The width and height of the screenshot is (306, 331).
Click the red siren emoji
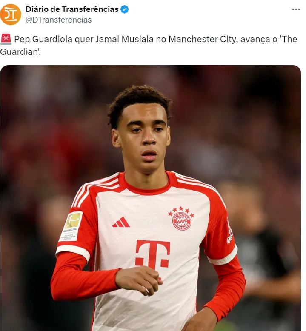point(6,39)
